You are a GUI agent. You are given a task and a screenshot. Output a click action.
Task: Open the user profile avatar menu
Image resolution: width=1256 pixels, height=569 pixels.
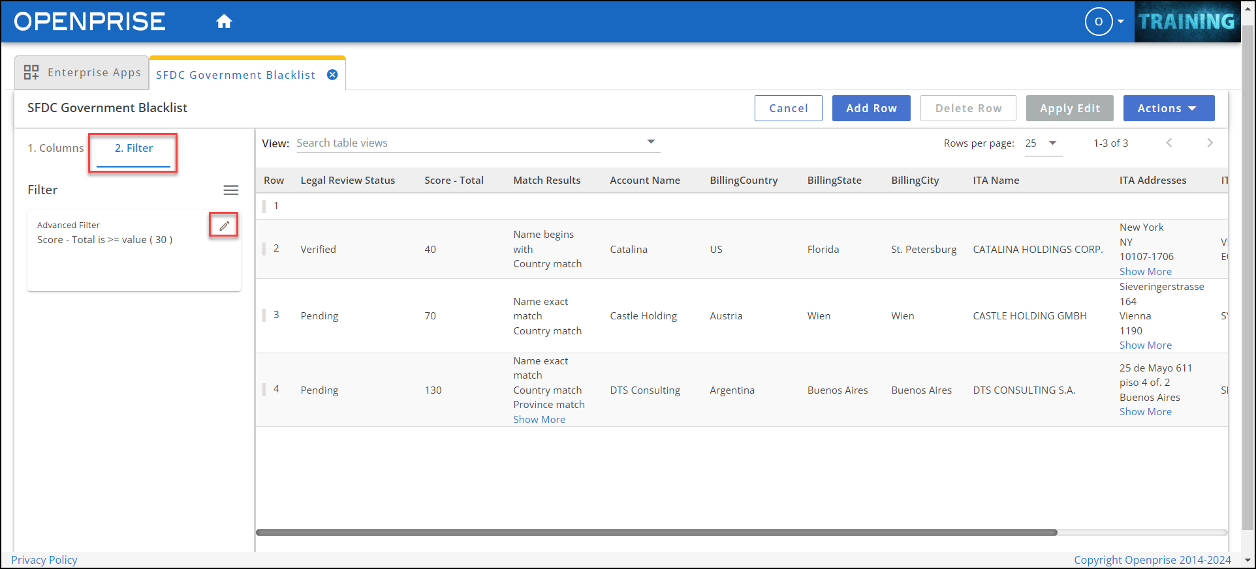pos(1099,22)
